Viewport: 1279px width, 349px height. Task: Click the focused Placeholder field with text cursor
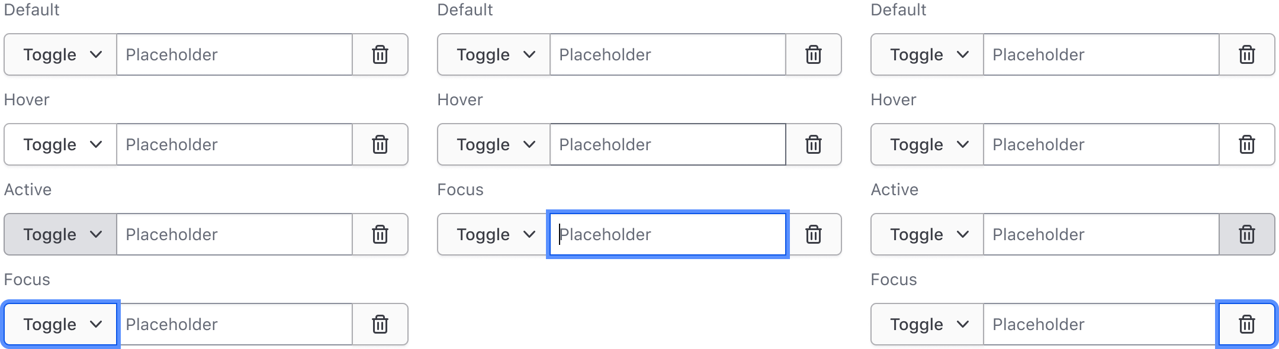pyautogui.click(x=667, y=234)
